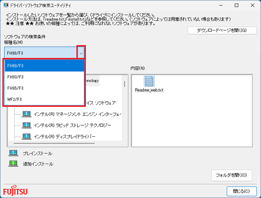Click the 追加インストール legend icon

tap(13, 163)
